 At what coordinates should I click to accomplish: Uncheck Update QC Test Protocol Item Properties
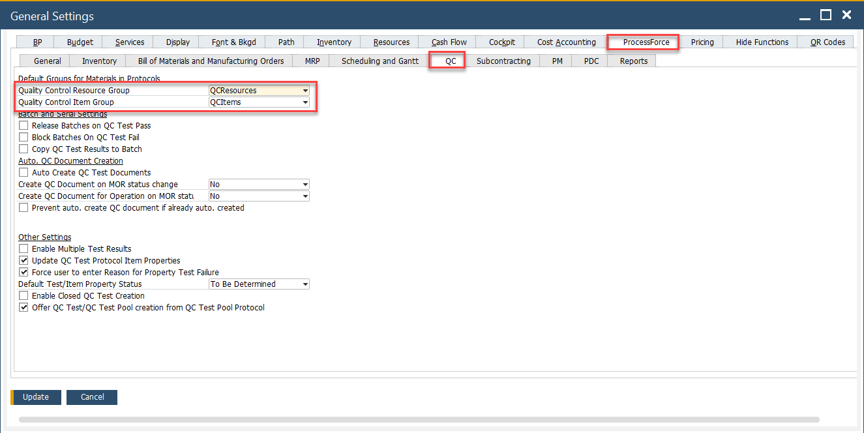tap(24, 260)
